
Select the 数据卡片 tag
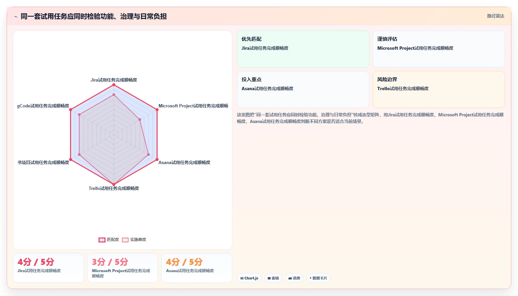point(318,278)
